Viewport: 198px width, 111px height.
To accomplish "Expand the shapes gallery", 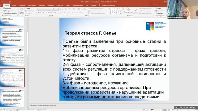I will 123,13.
